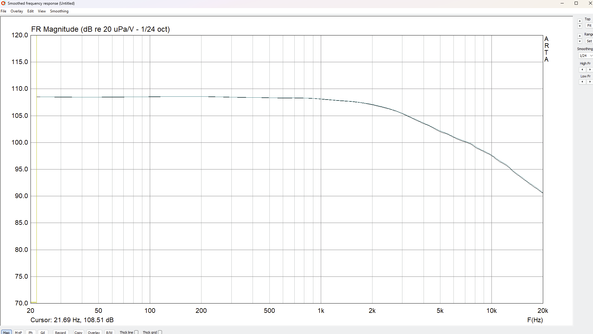Enable the Thick line checkbox
Image resolution: width=593 pixels, height=334 pixels.
click(x=136, y=332)
